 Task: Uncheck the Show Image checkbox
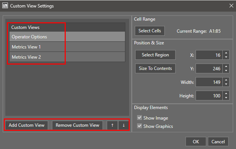139,118
